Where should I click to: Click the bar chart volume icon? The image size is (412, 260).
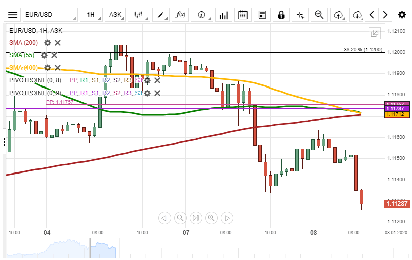tap(223, 15)
